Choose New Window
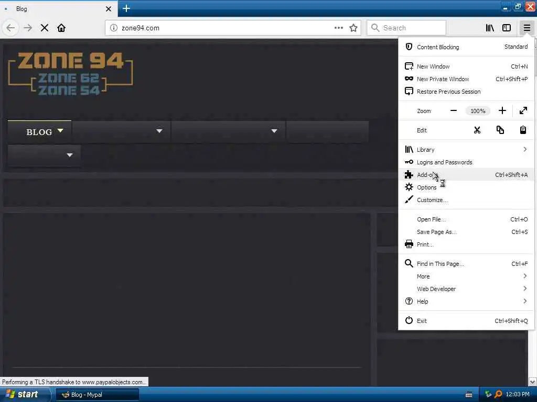Image resolution: width=537 pixels, height=402 pixels. 466,66
